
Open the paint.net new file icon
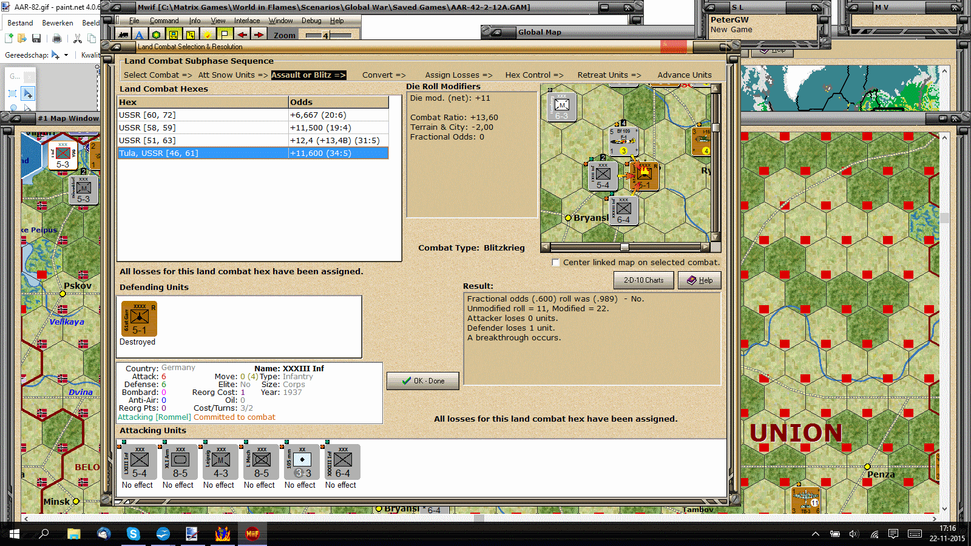point(9,39)
